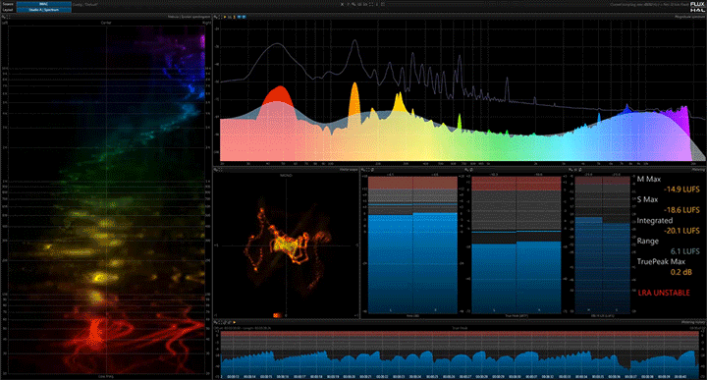Open Nebula spectrogram panel wrench settings

(x=4, y=17)
